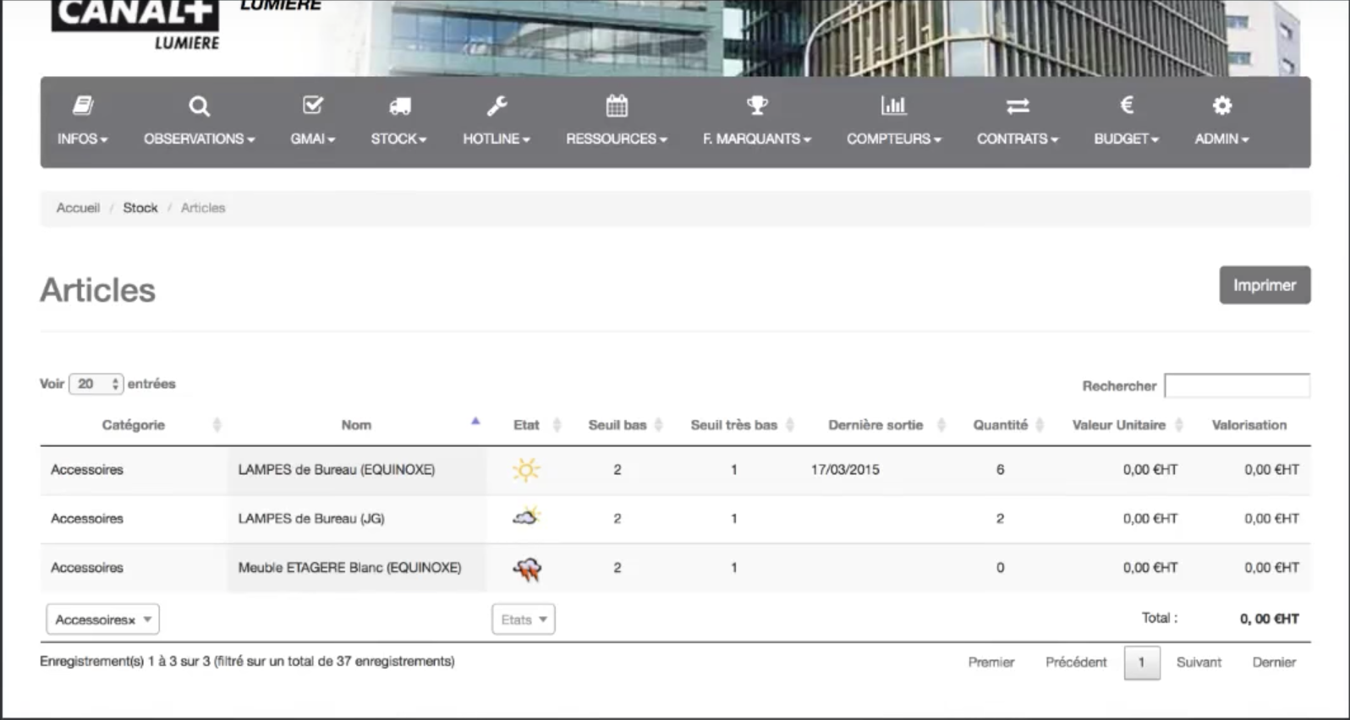Click the RESSOURCES calendar icon
The width and height of the screenshot is (1350, 720).
click(617, 105)
